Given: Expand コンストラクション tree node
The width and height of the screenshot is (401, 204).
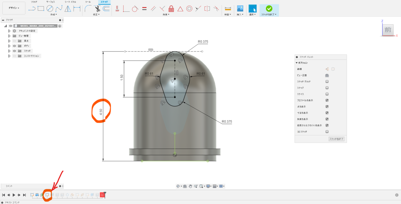Looking at the screenshot, I should [9, 56].
